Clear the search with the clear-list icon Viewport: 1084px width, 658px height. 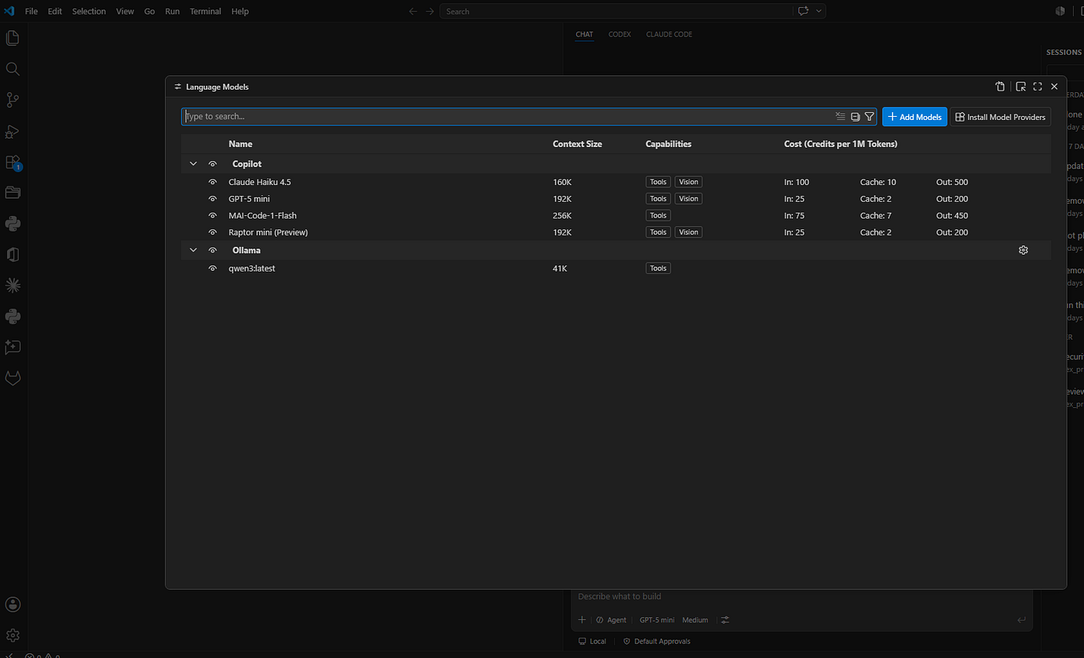pos(840,117)
